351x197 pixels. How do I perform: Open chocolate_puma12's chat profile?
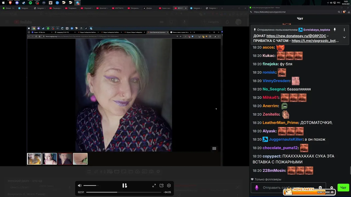tap(280, 148)
